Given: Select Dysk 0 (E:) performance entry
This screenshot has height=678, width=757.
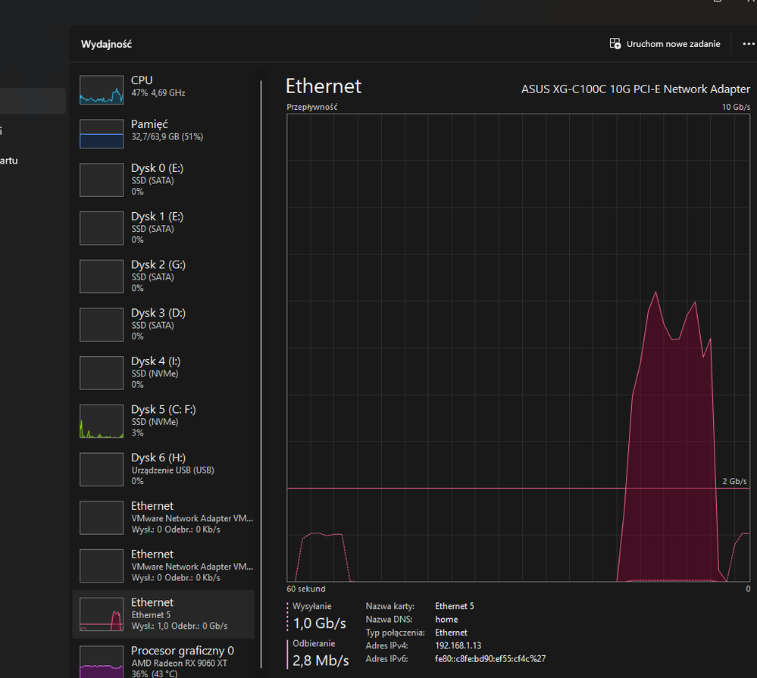Looking at the screenshot, I should 163,180.
